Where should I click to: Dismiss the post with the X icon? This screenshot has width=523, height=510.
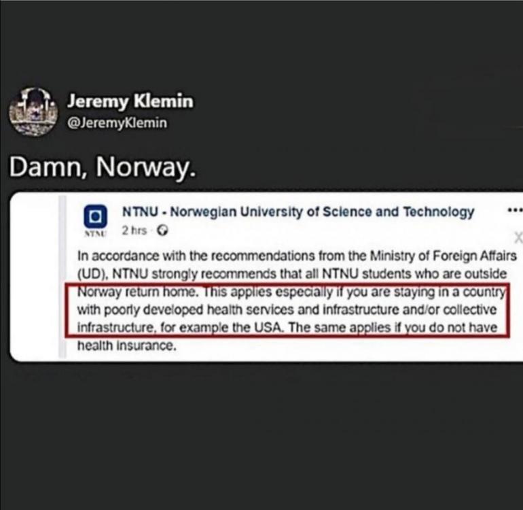pyautogui.click(x=518, y=237)
